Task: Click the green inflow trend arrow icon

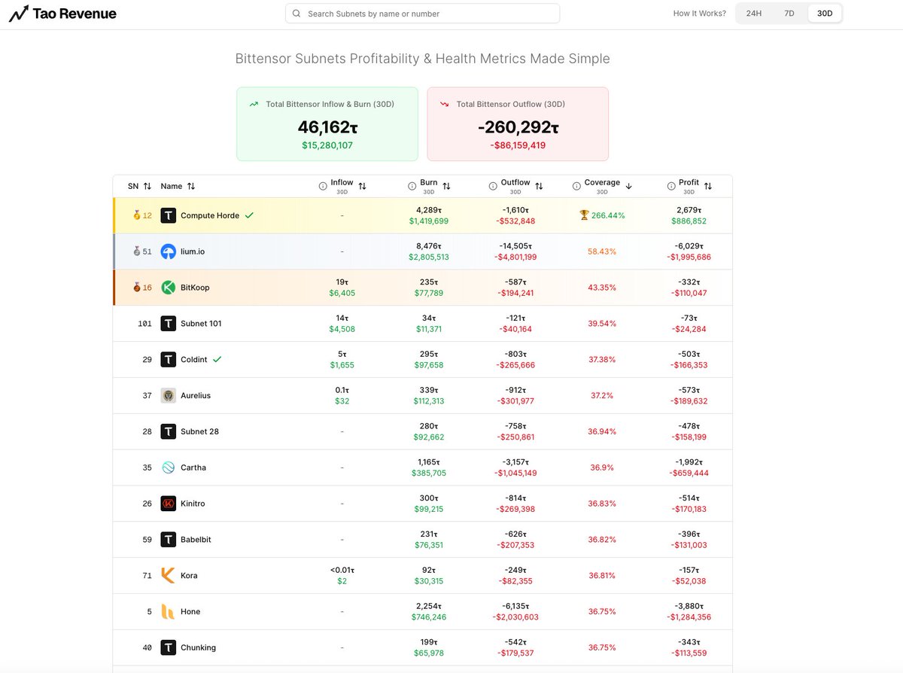Action: 254,104
